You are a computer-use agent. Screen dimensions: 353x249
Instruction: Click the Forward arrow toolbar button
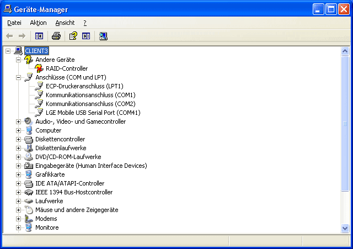tap(22, 36)
